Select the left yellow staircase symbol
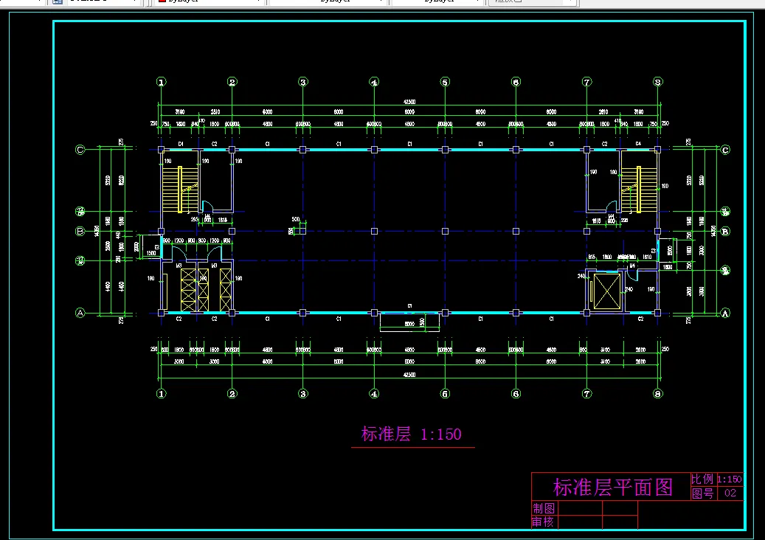The height and width of the screenshot is (540, 765). point(180,190)
